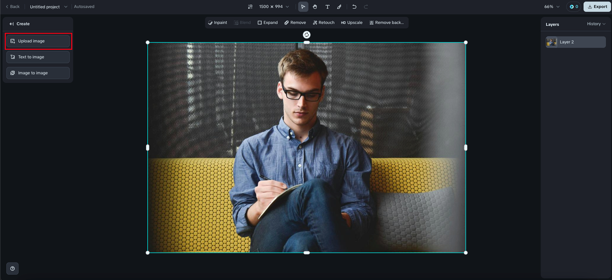The image size is (612, 280).
Task: Collapse the Create panel with the arrow icon
Action: coord(11,24)
